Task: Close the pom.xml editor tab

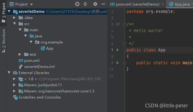Action: click(163, 4)
